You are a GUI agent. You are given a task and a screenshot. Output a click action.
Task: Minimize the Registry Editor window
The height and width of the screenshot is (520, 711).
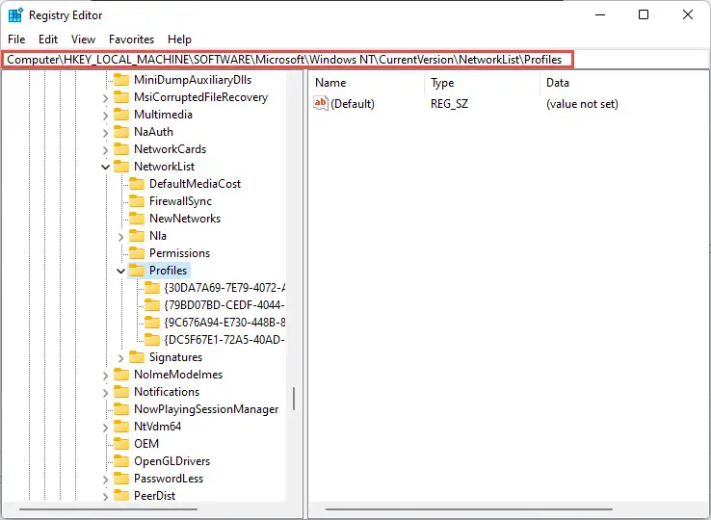point(600,15)
